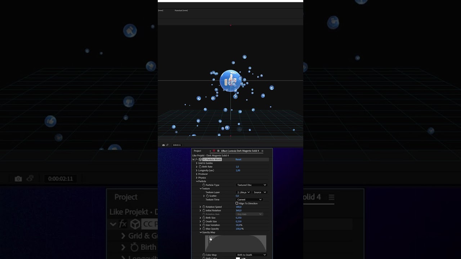
Task: Click the Birth Rate value 1,0
Action: [237, 167]
